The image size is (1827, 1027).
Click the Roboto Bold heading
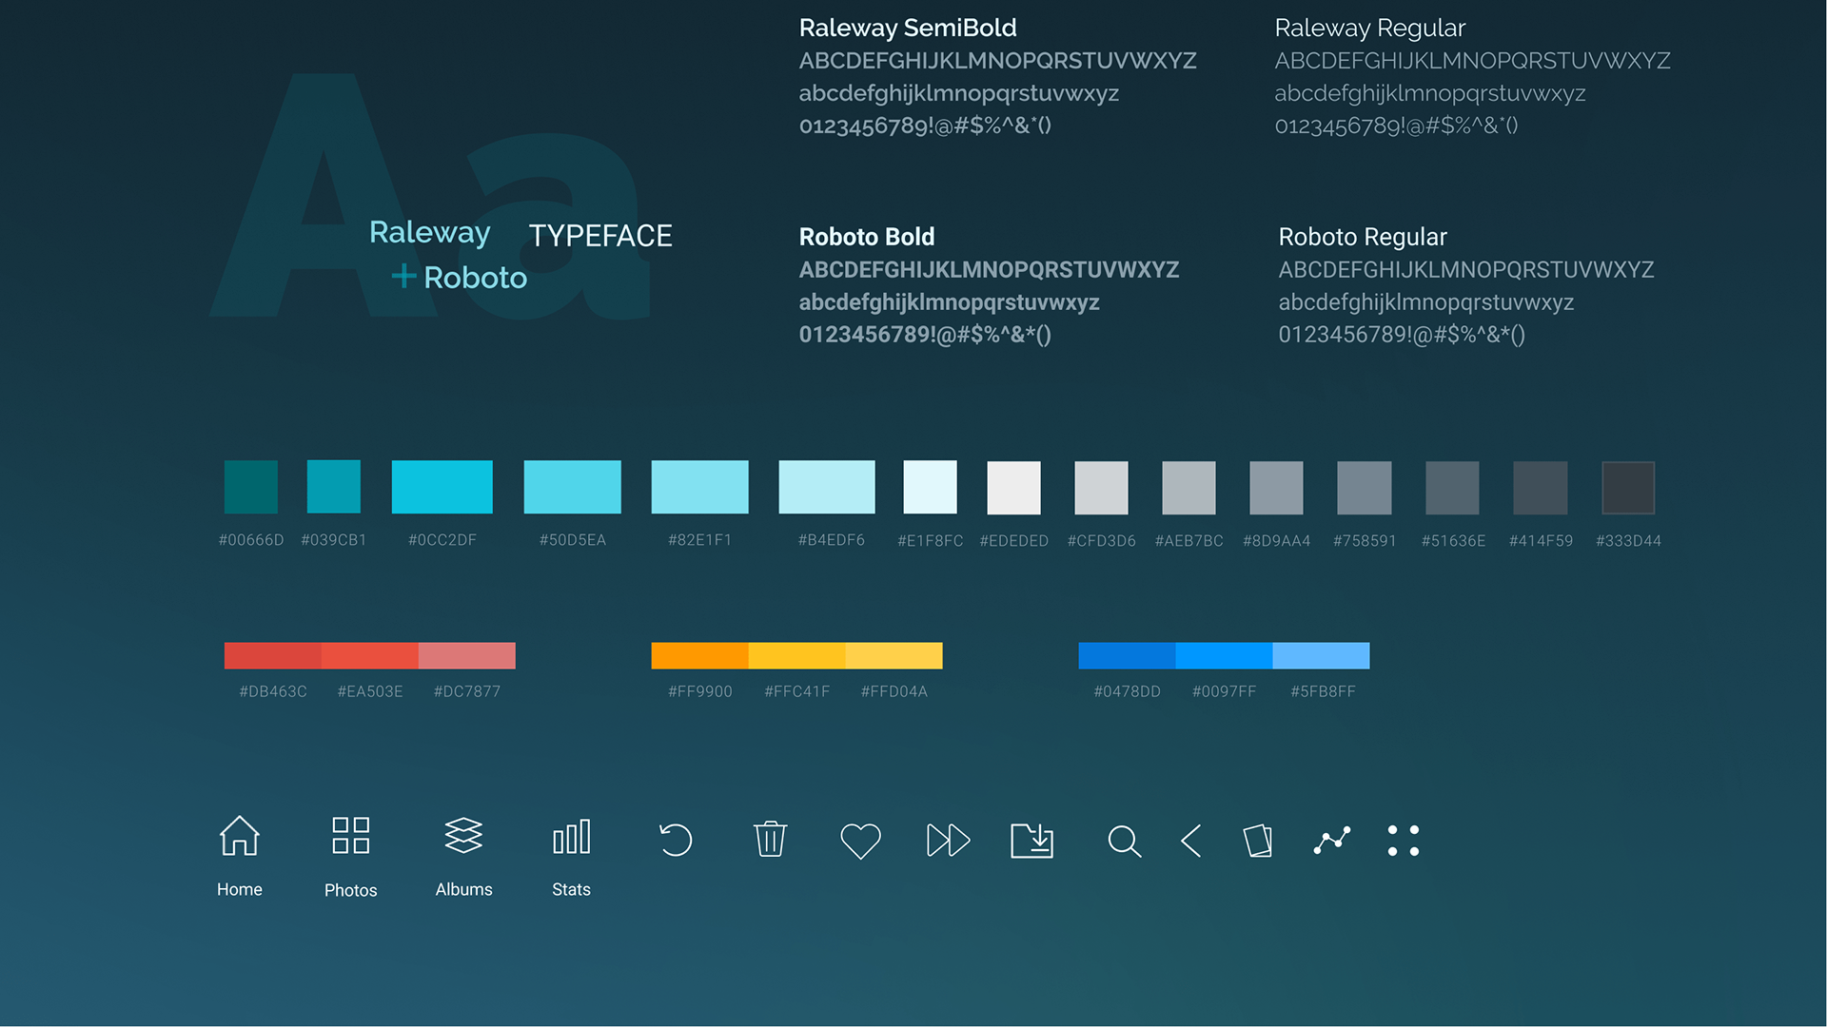tap(867, 237)
